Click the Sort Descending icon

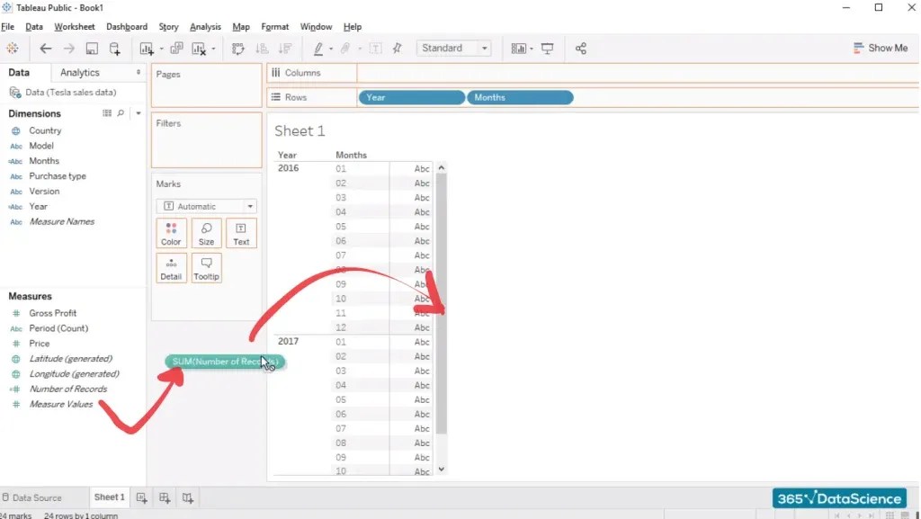click(285, 49)
